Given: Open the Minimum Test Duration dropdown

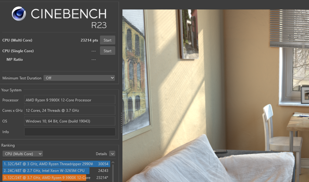Looking at the screenshot, I should coord(79,78).
